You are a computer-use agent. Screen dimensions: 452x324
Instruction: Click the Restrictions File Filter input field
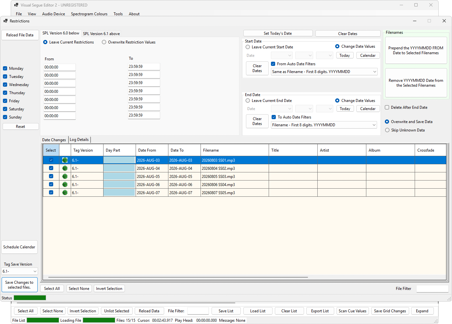tap(432, 289)
